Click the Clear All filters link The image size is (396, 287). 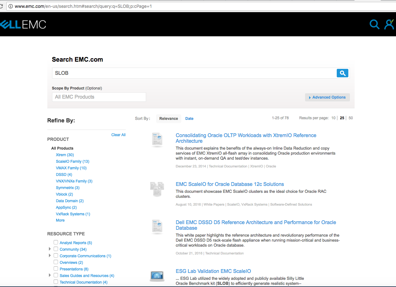tap(118, 135)
